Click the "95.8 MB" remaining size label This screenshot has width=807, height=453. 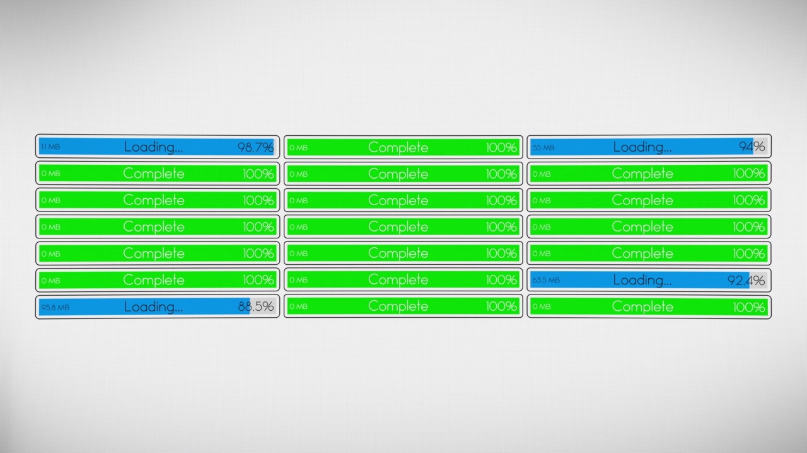(55, 308)
